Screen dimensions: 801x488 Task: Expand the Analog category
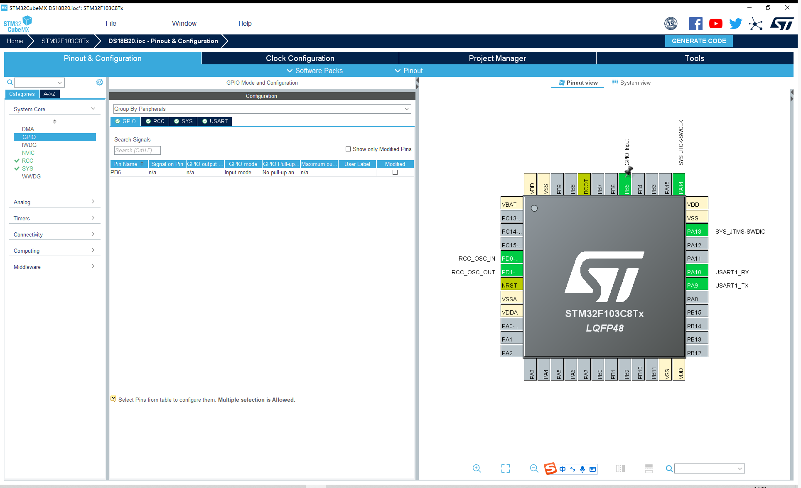54,202
